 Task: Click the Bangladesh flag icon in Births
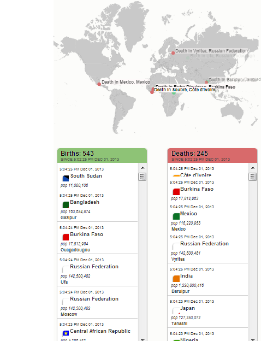[x=66, y=204]
